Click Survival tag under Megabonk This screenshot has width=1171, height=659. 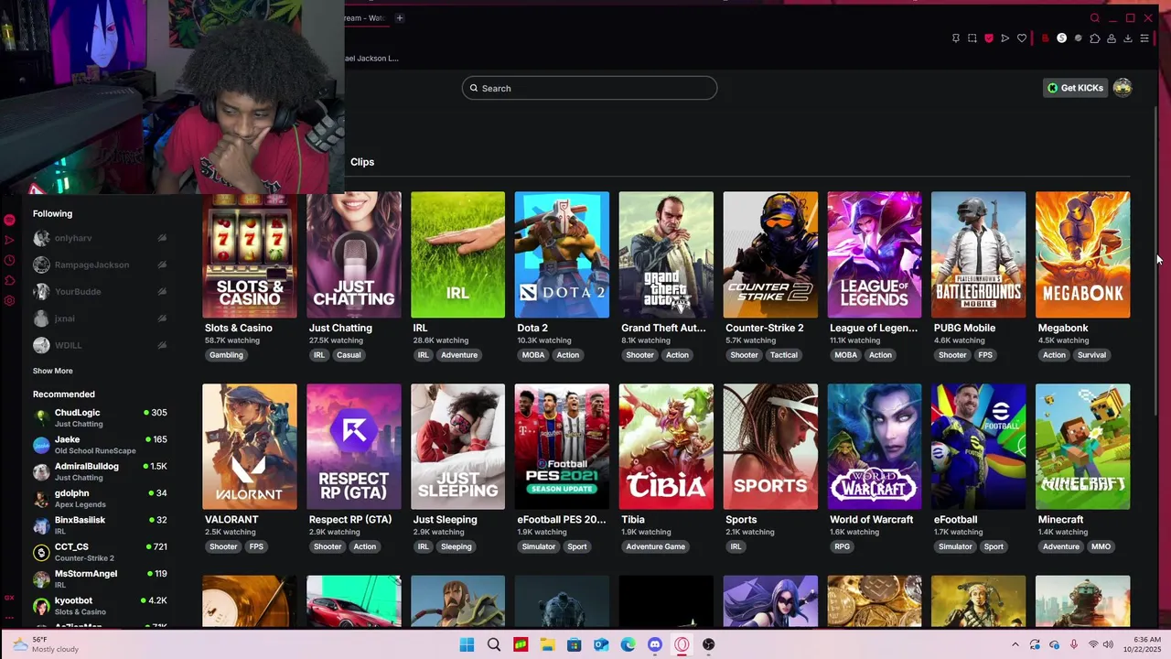pyautogui.click(x=1091, y=355)
